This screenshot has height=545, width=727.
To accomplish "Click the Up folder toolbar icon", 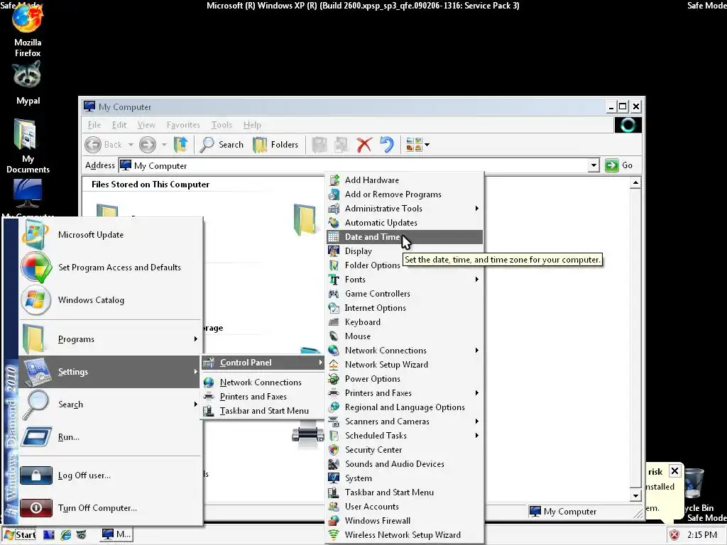I will 181,145.
